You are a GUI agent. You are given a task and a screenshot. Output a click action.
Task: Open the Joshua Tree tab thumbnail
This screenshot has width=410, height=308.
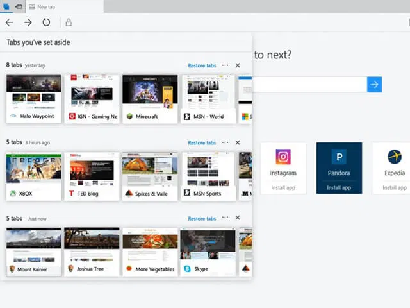[92, 252]
